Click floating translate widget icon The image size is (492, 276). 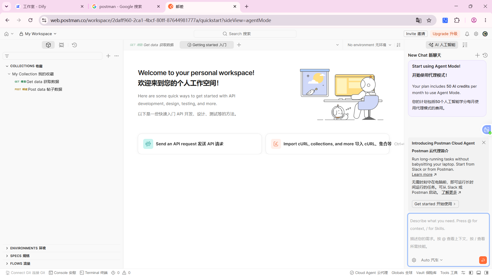click(x=487, y=130)
